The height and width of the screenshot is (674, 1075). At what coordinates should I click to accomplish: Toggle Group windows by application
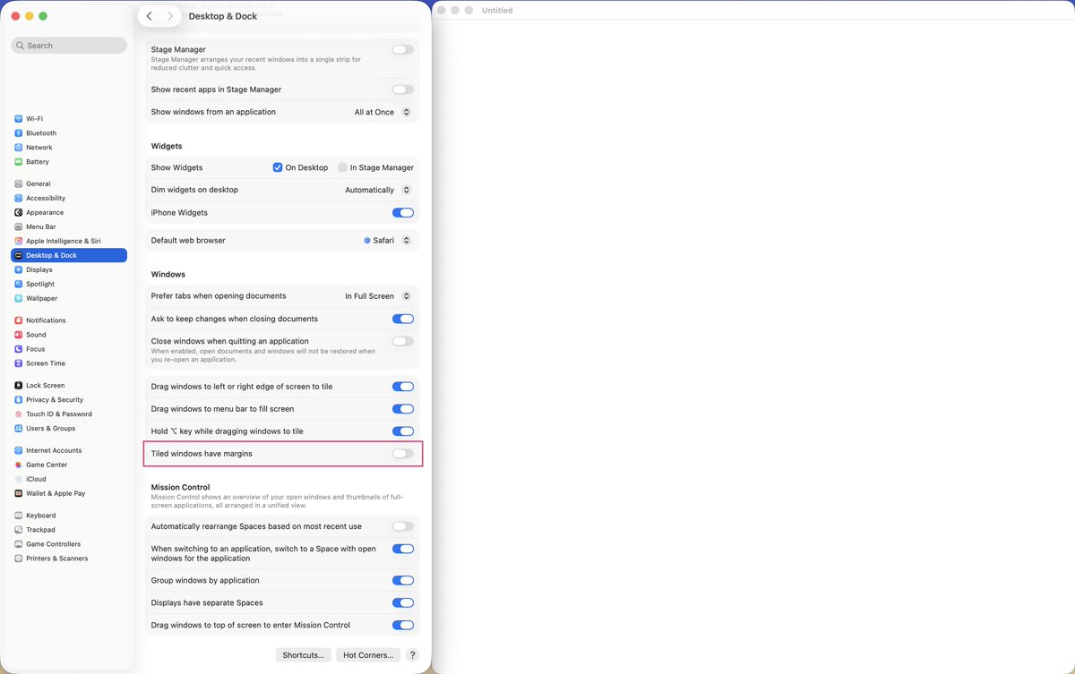click(403, 580)
